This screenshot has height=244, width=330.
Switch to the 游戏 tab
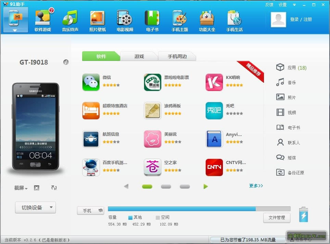tap(139, 56)
